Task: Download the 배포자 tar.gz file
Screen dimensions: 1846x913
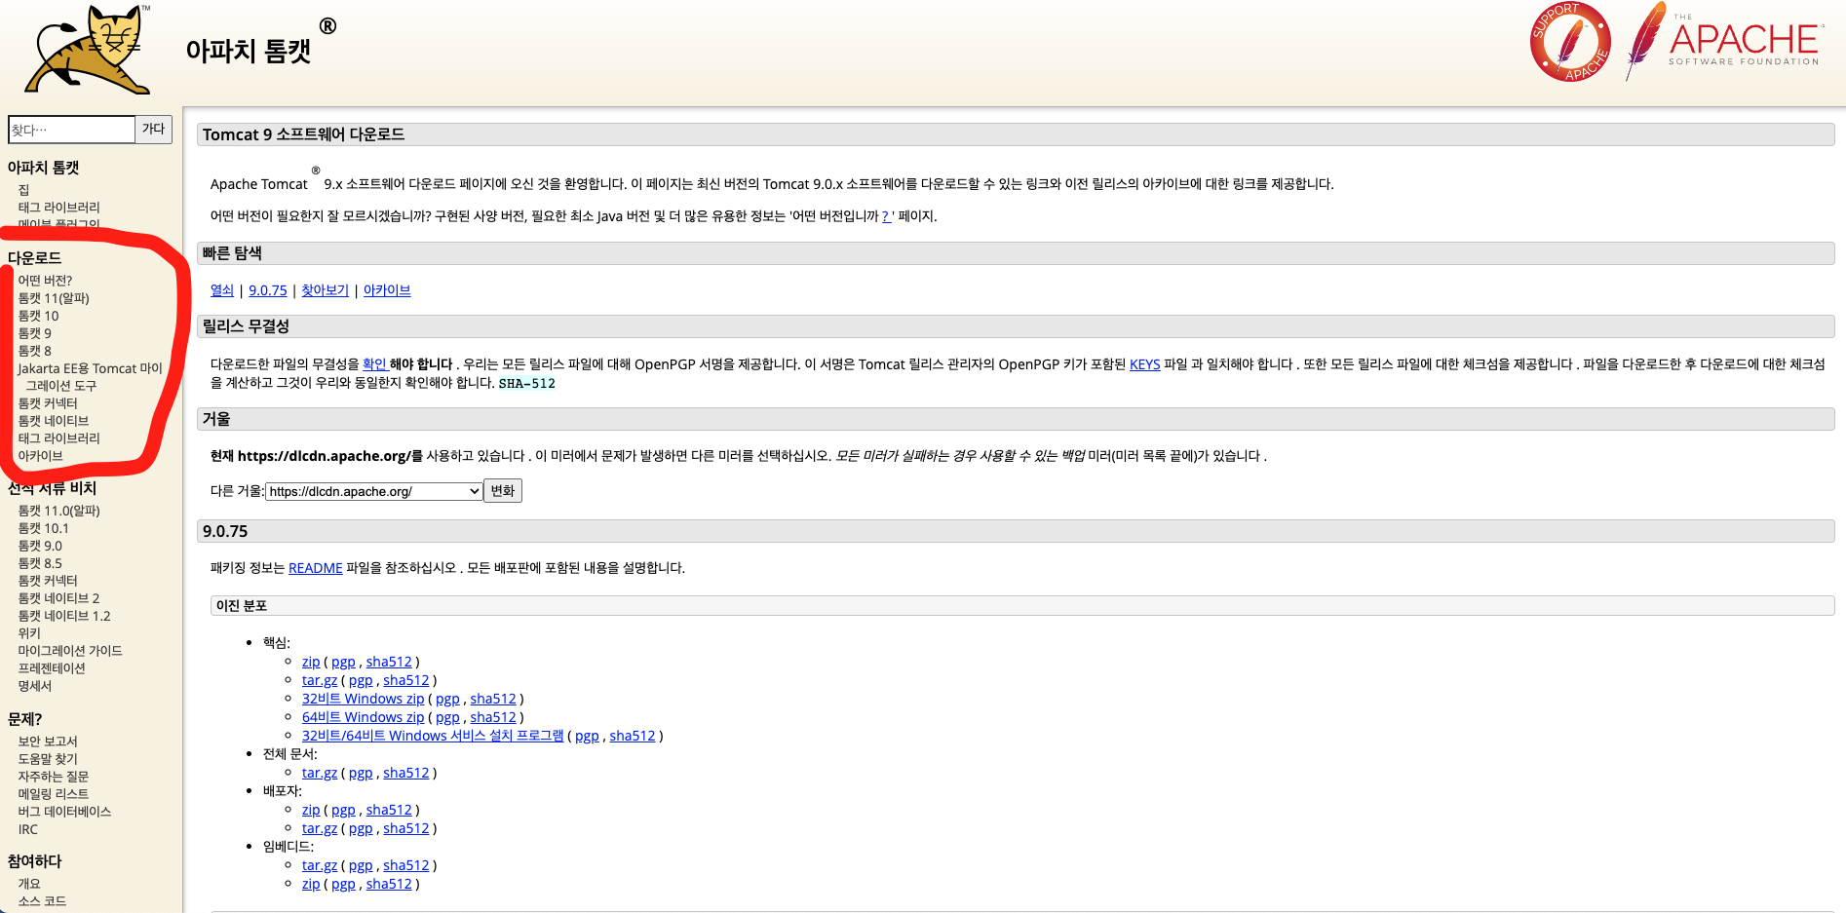Action: click(320, 828)
